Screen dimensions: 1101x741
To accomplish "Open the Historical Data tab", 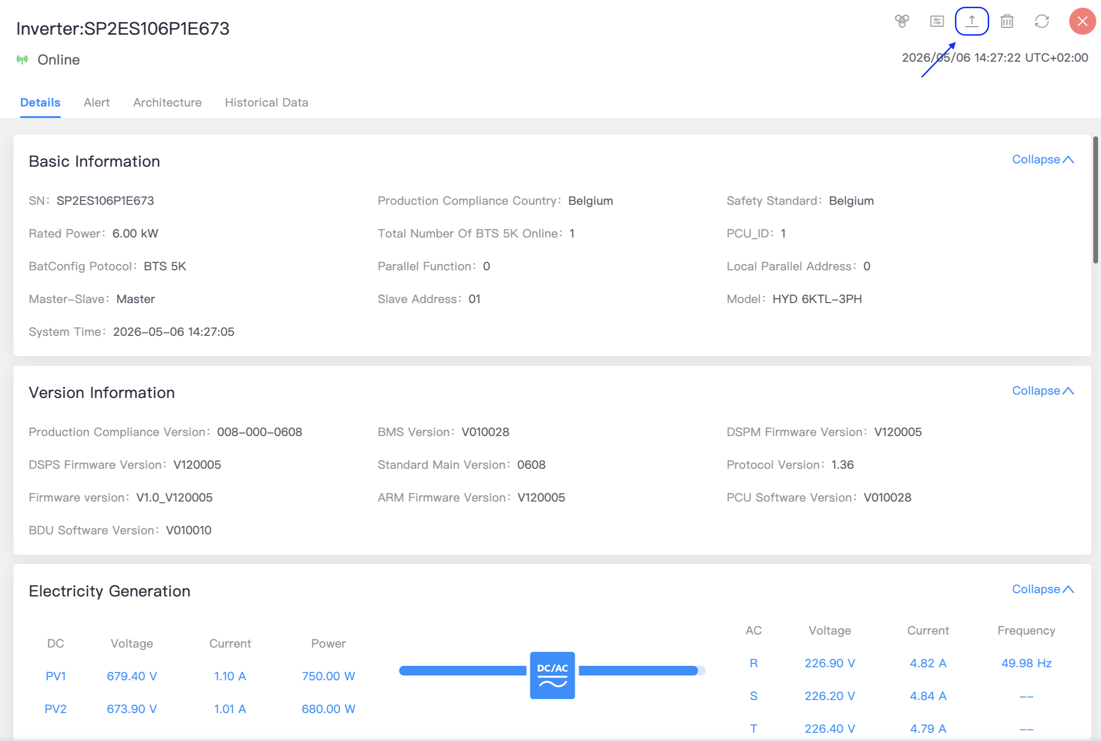I will click(267, 103).
